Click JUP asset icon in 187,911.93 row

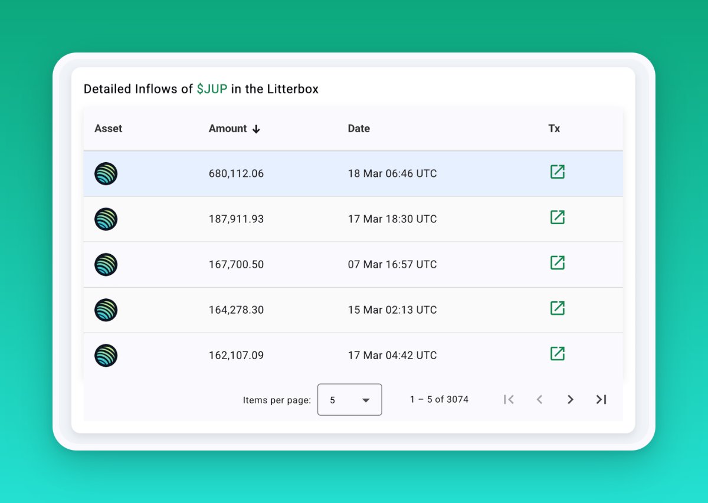(x=106, y=219)
